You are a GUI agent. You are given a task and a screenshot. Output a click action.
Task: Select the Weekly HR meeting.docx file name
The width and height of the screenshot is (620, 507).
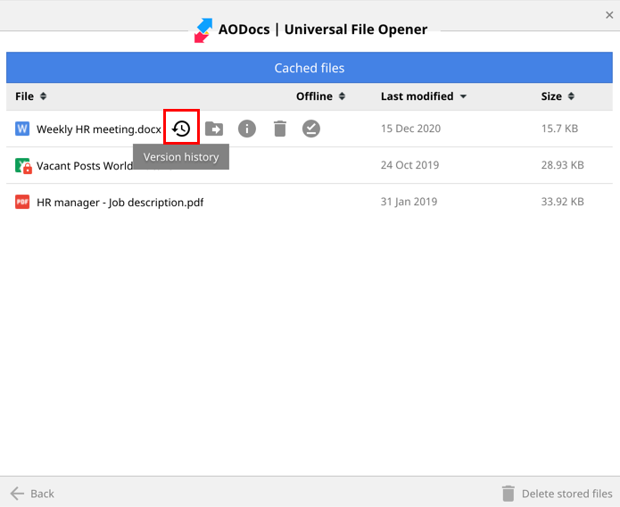[99, 129]
